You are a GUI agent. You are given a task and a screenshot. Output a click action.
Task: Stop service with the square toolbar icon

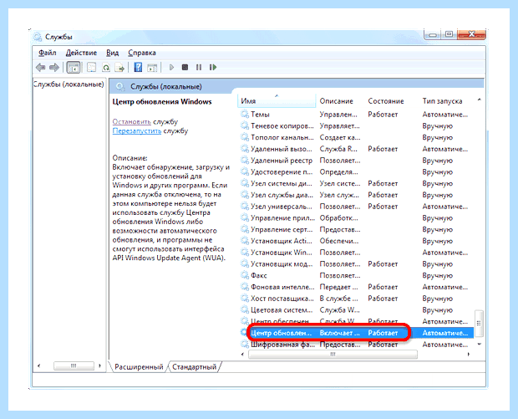(x=185, y=68)
